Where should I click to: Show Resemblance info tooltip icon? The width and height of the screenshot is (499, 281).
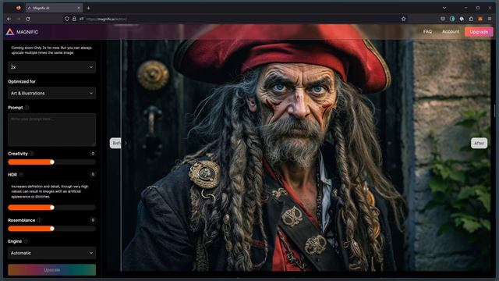tap(39, 220)
